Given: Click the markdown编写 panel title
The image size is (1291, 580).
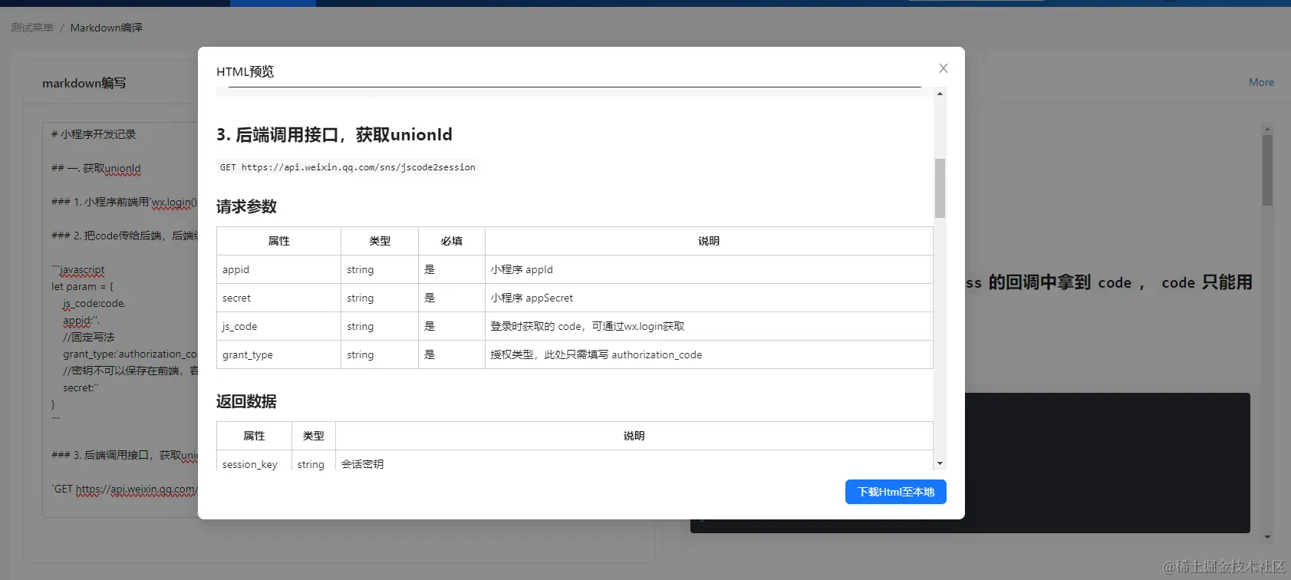Looking at the screenshot, I should [x=84, y=83].
